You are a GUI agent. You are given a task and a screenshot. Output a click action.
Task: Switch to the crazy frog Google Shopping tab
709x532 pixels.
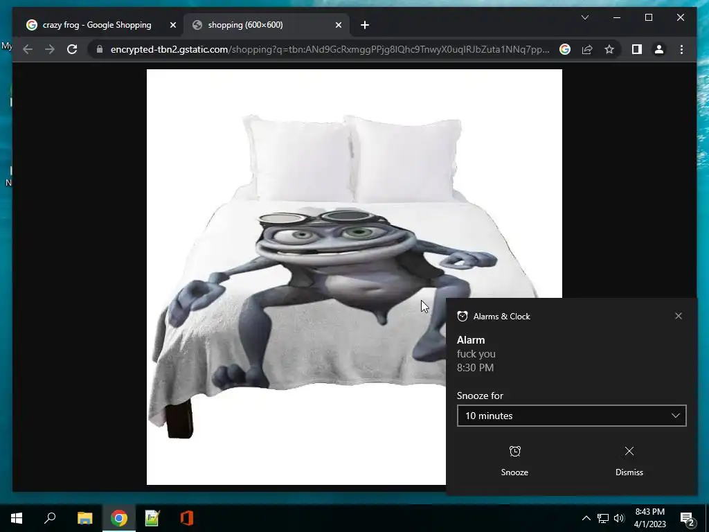click(x=97, y=25)
